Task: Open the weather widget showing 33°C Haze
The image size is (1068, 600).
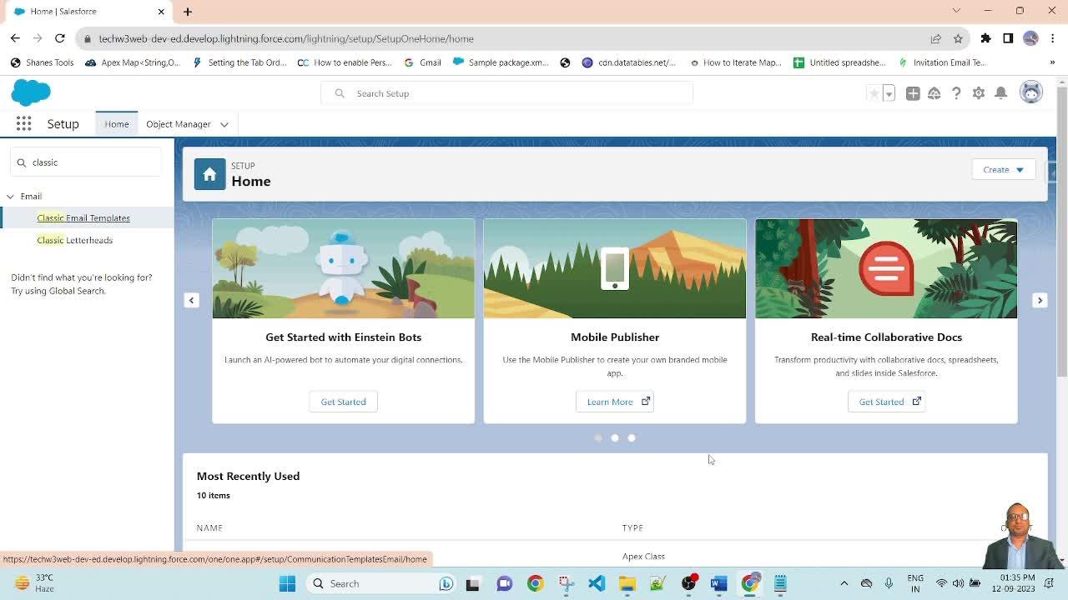Action: click(34, 582)
